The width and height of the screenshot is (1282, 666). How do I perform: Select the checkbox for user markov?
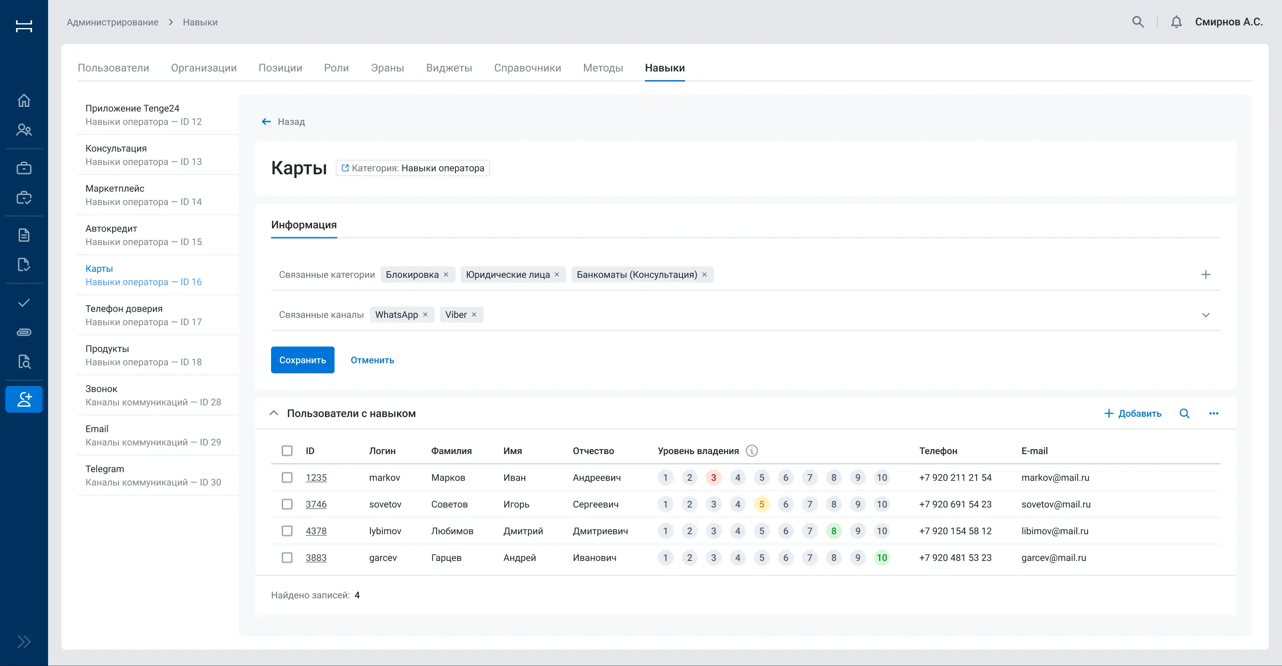point(287,478)
